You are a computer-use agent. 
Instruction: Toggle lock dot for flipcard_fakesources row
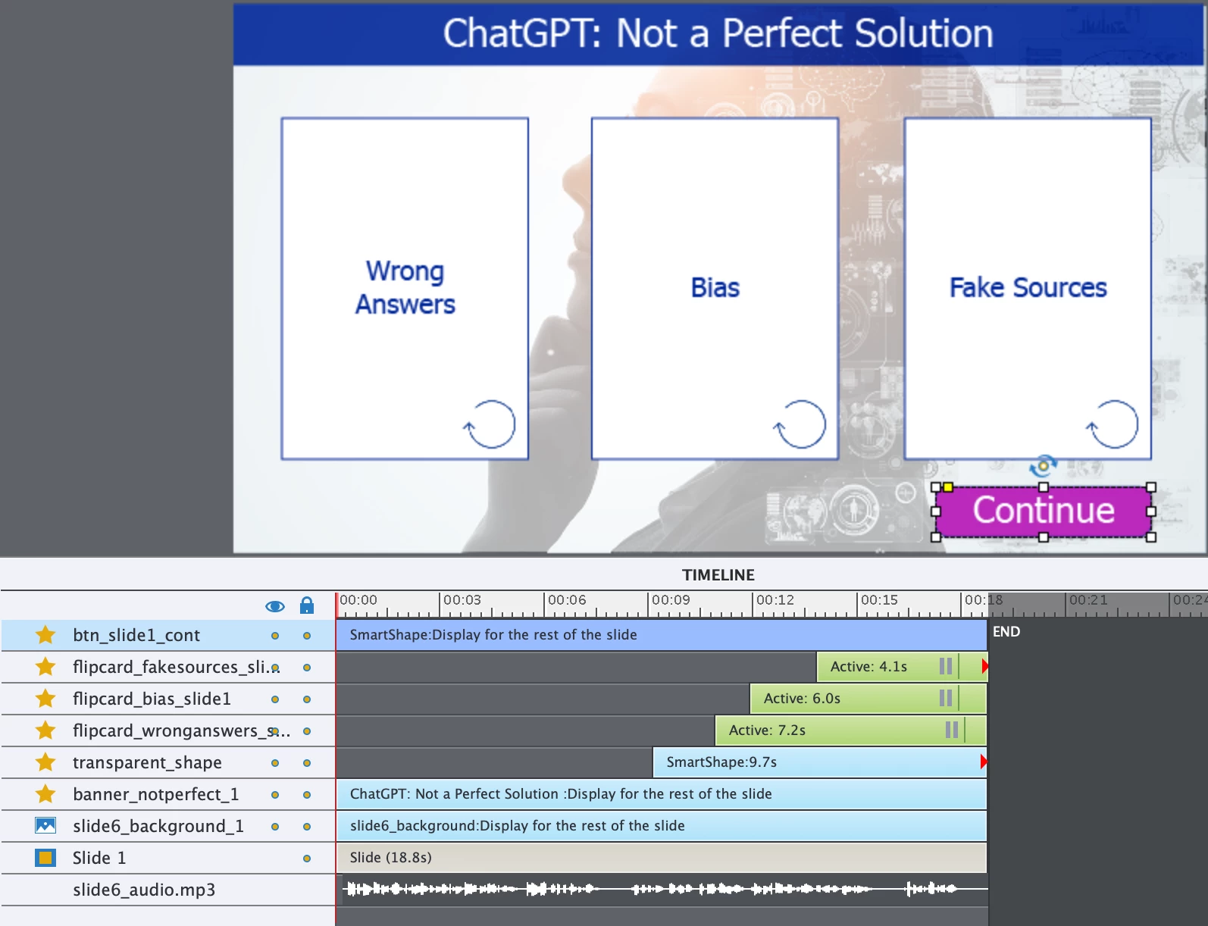pyautogui.click(x=307, y=668)
